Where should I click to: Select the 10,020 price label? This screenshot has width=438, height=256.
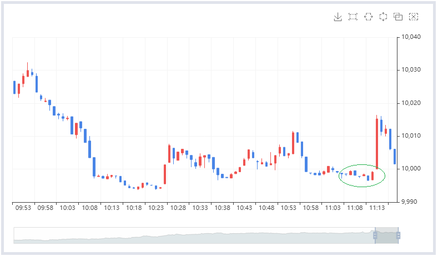pos(411,103)
